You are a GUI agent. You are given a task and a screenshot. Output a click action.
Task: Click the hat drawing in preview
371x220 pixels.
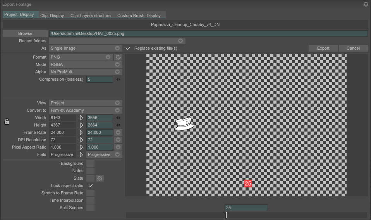[185, 123]
